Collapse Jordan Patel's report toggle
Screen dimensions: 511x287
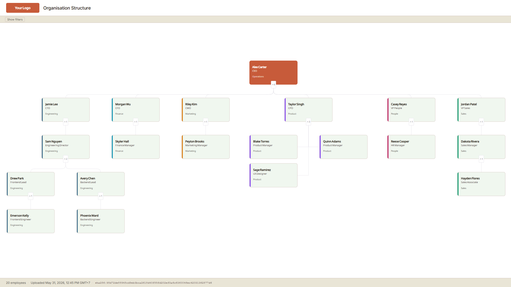481,122
